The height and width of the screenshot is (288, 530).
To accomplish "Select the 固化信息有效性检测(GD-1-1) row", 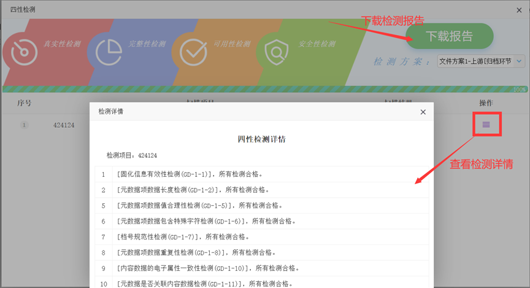I will 262,174.
